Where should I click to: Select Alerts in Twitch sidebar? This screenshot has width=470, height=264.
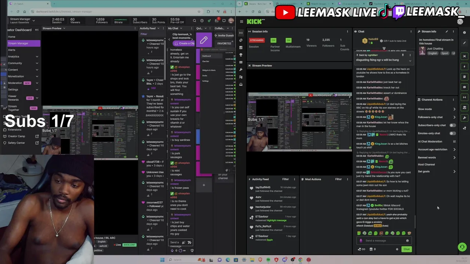(12, 50)
